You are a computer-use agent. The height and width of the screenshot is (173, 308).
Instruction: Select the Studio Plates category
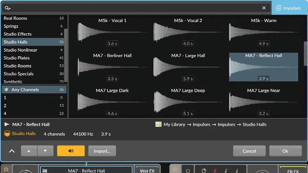click(34, 58)
